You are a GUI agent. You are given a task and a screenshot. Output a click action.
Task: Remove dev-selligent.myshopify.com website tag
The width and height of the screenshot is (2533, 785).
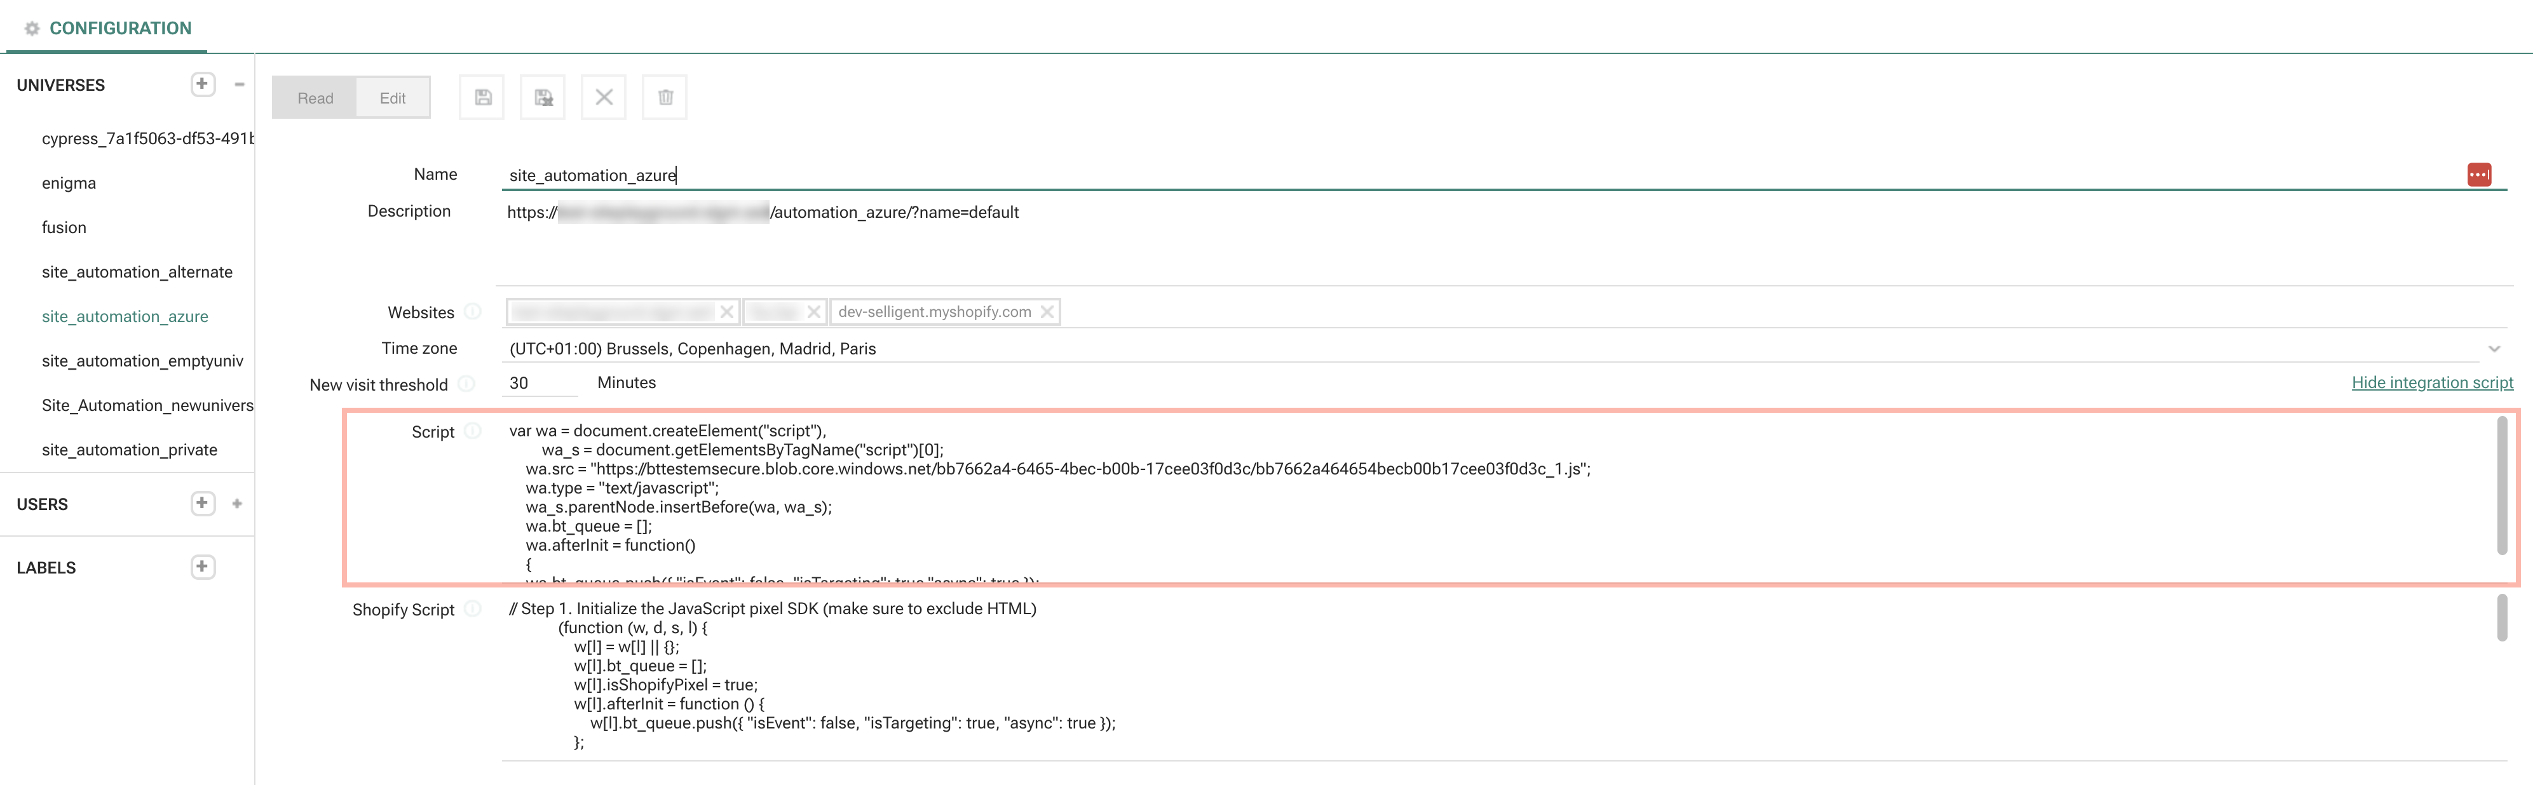tap(1047, 312)
